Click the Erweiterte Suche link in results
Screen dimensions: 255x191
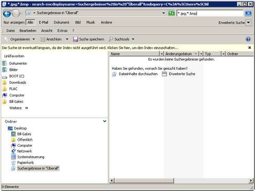[x=182, y=74]
